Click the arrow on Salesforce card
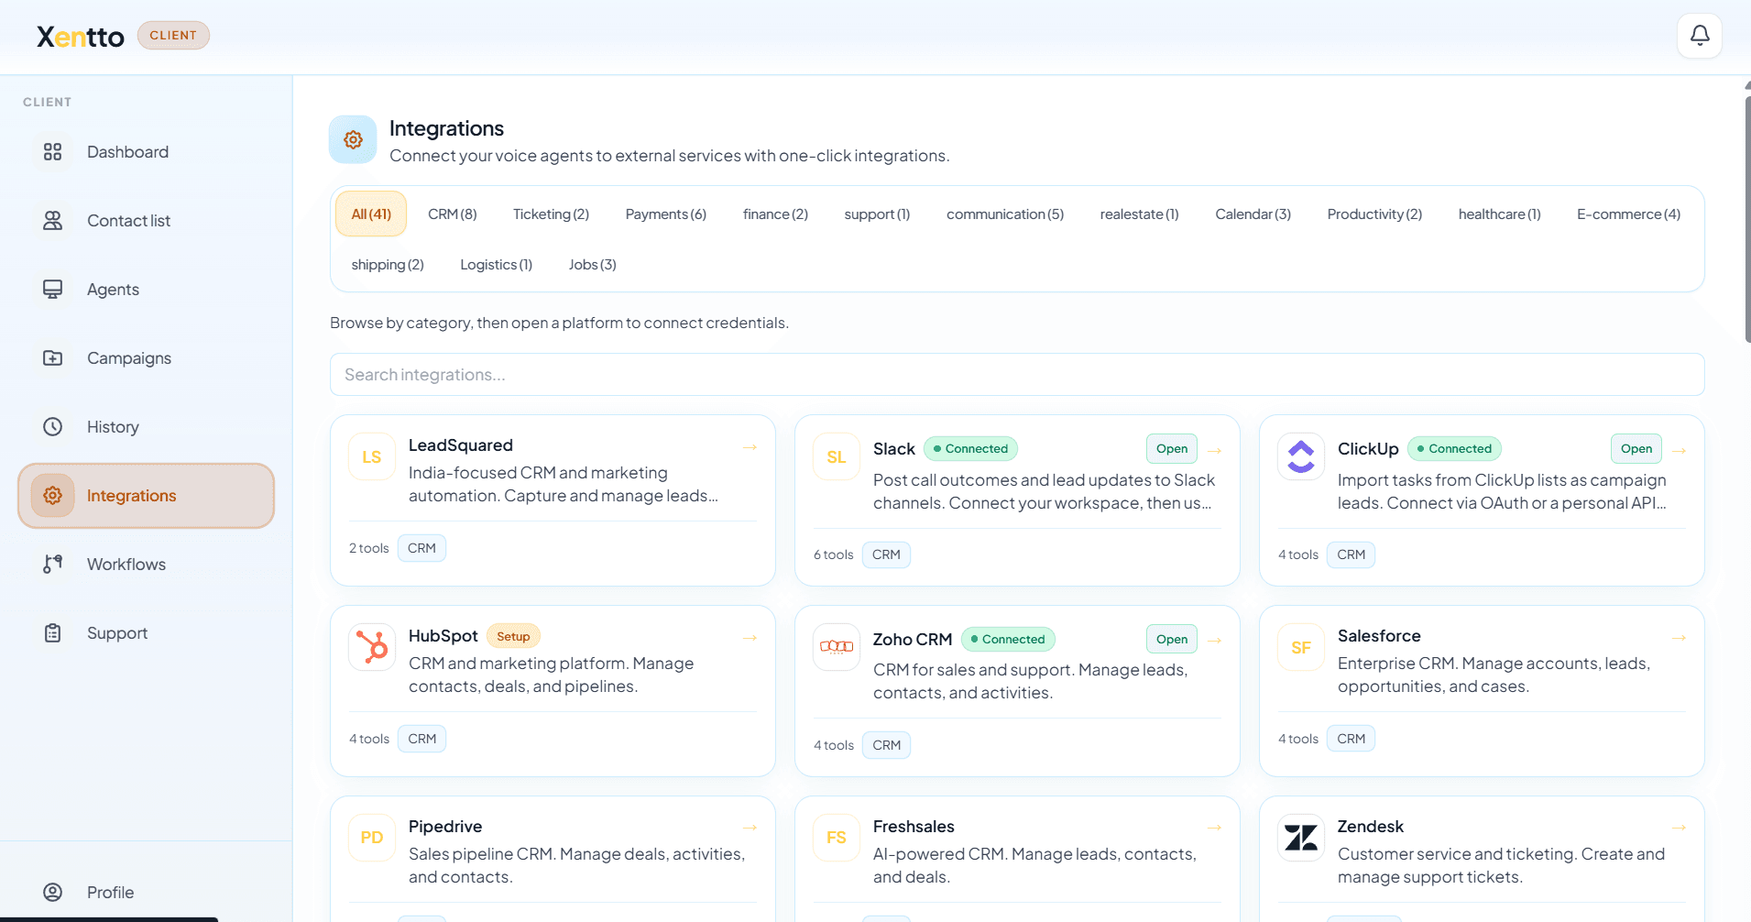The height and width of the screenshot is (922, 1751). 1679,638
